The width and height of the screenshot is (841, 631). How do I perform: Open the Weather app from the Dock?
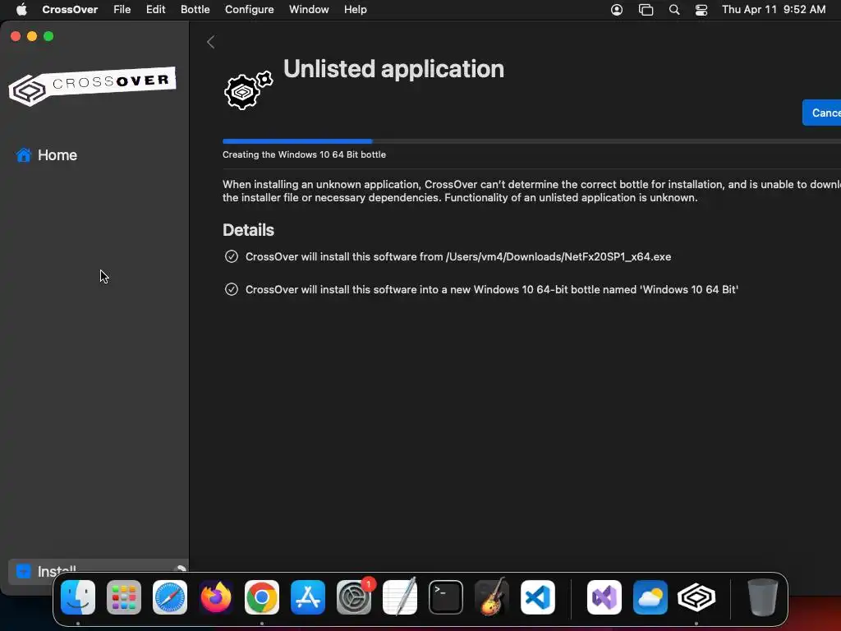point(650,597)
